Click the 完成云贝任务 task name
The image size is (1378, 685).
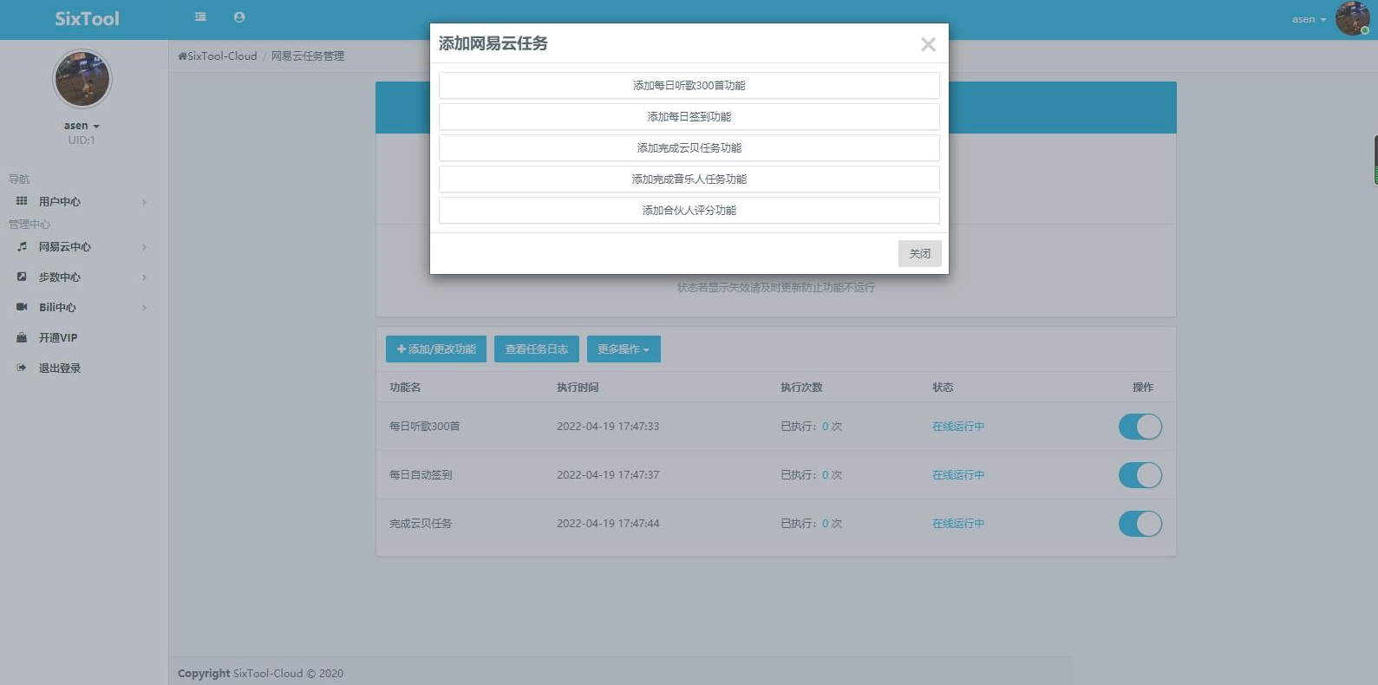coord(421,524)
